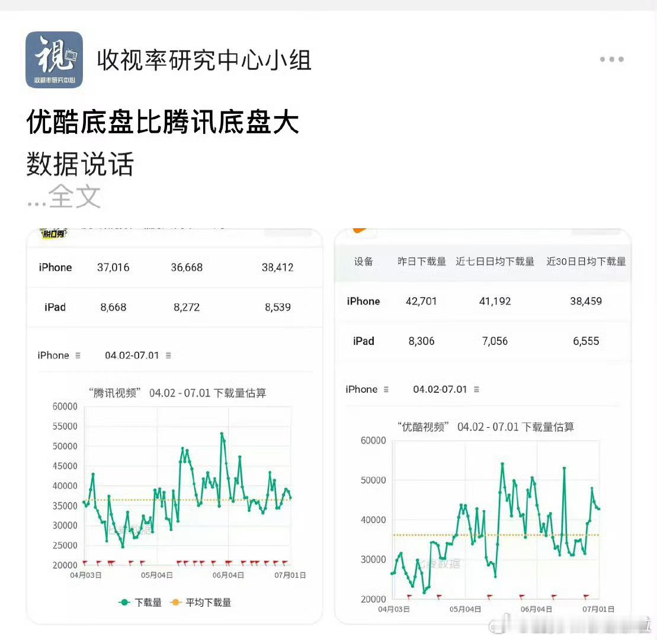This screenshot has width=657, height=640.
Task: Click the 05月04日 axis label on 优酷视频 chart
Action: click(465, 609)
